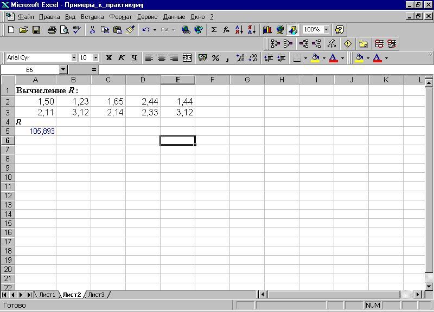Click the Print Preview icon
Screen dimensions: 434x312
[x=64, y=30]
